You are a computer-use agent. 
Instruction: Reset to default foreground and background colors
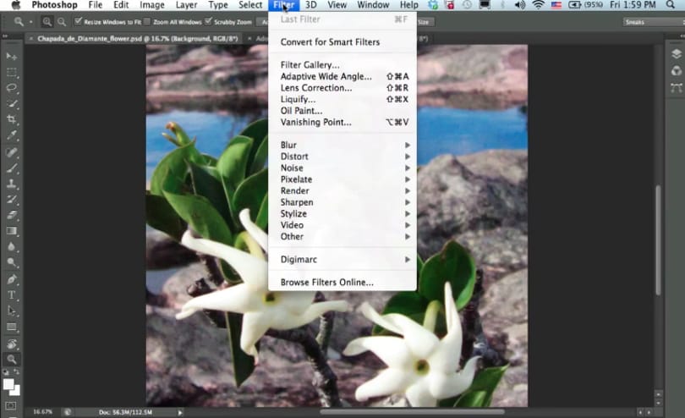(x=6, y=372)
